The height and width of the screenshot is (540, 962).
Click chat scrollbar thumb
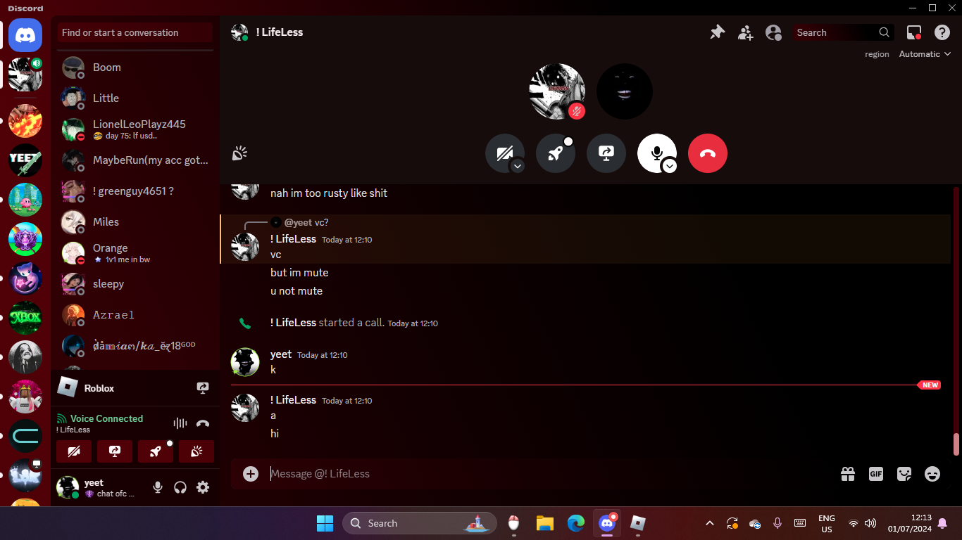coord(956,444)
